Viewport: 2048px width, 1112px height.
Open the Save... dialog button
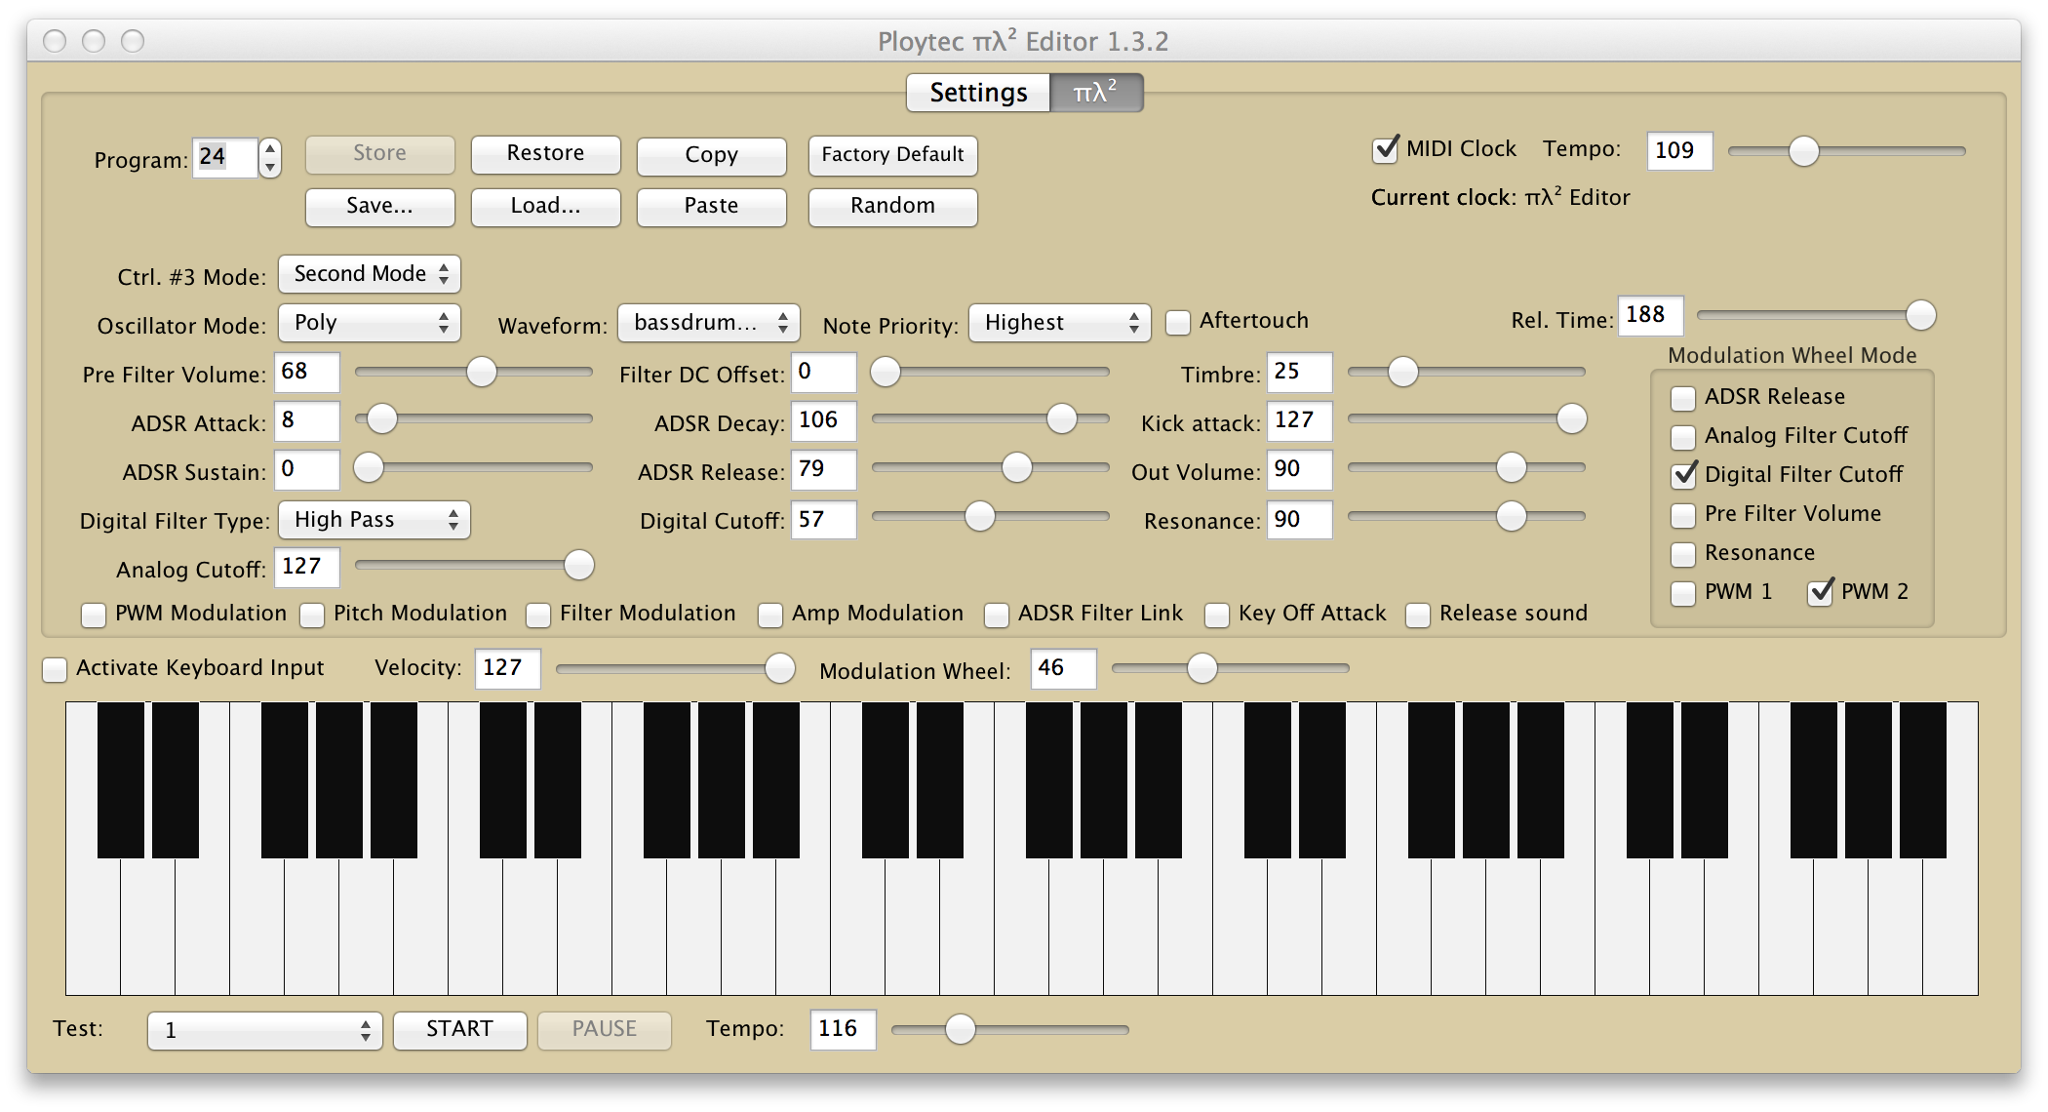[379, 206]
